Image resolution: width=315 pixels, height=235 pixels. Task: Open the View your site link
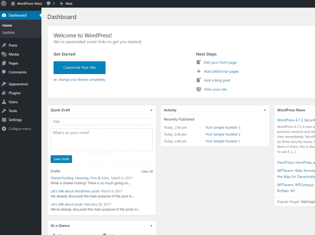[215, 89]
